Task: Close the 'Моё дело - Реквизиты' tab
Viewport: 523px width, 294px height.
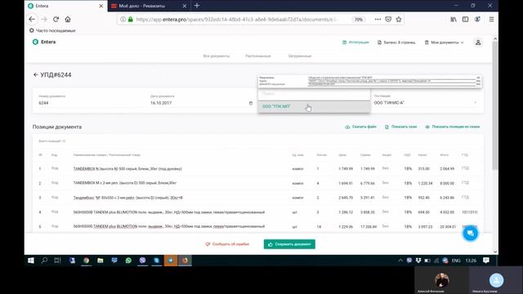Action: pos(185,6)
